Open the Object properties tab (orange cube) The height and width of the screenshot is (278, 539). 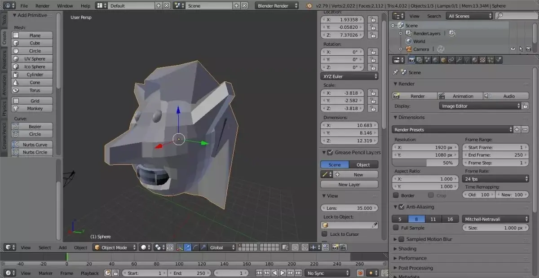pos(443,60)
